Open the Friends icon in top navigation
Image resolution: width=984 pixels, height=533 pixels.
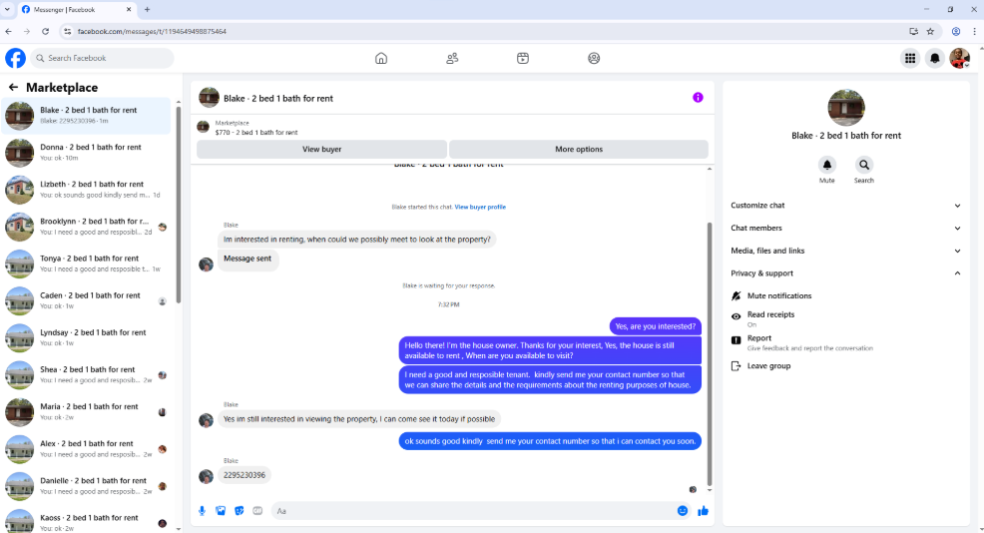pos(452,58)
